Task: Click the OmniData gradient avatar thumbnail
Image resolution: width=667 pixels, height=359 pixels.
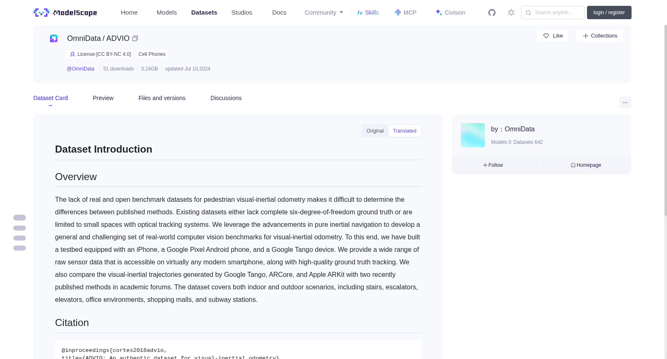Action: (473, 135)
